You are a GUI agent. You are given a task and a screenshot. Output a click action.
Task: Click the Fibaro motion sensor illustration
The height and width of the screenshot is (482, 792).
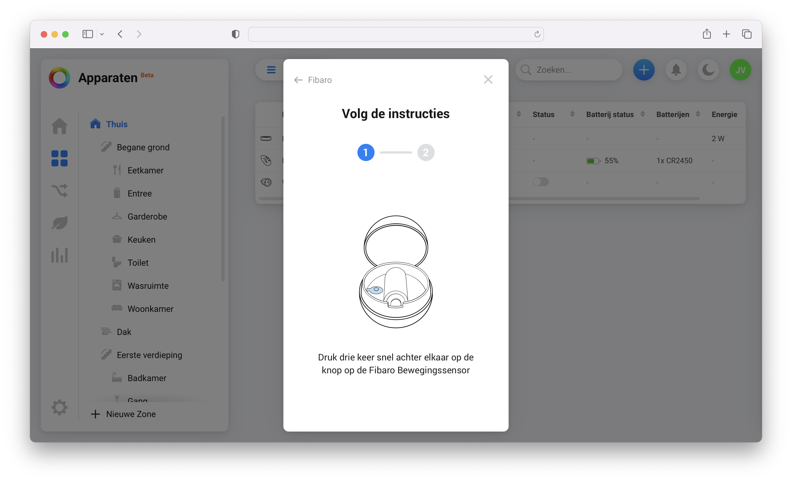tap(396, 272)
